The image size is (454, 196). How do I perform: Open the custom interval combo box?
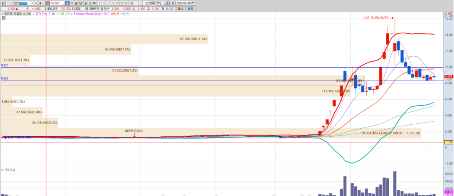138,3
